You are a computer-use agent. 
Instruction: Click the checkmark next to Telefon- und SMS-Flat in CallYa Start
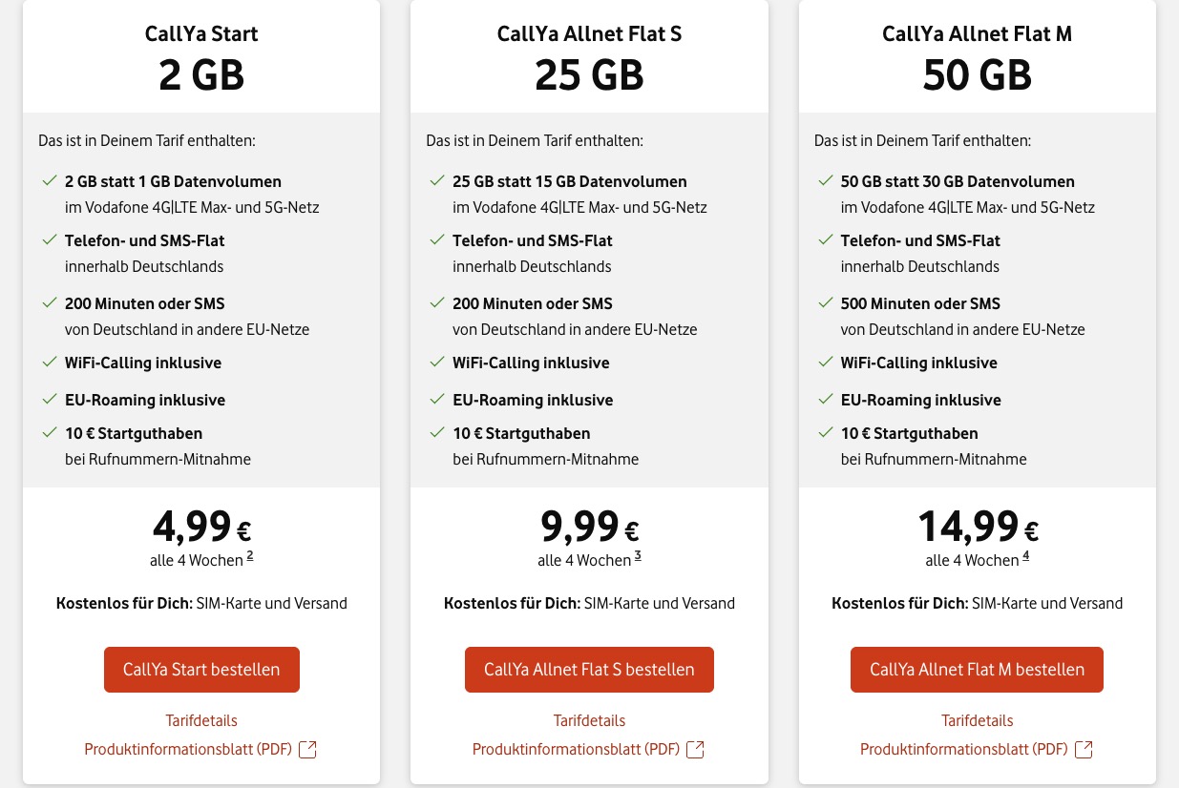point(49,239)
